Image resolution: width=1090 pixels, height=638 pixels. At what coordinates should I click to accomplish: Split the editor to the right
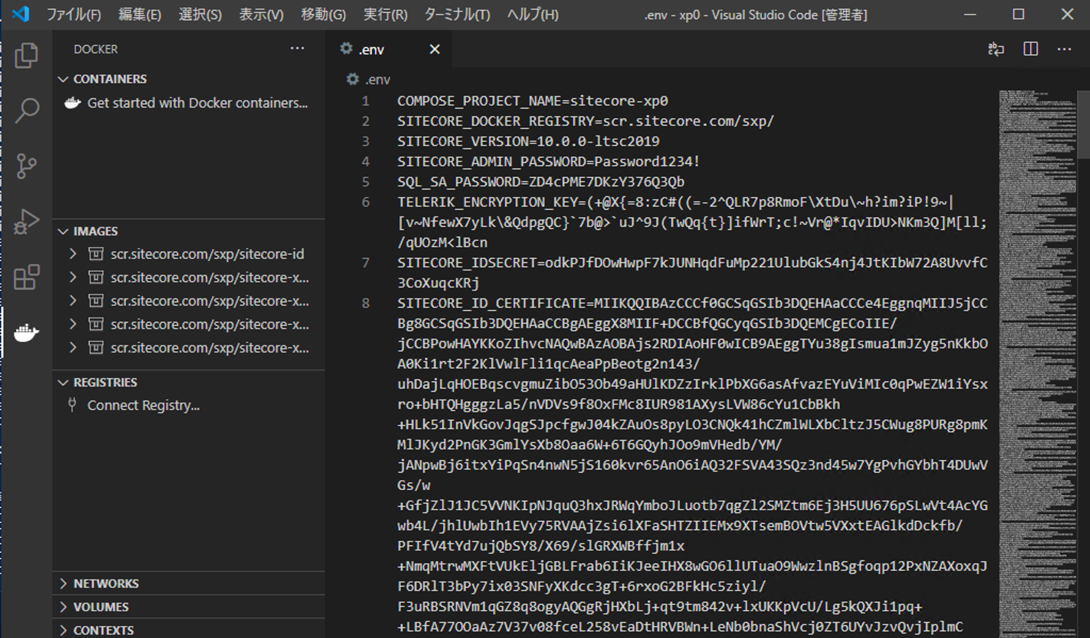point(1031,49)
